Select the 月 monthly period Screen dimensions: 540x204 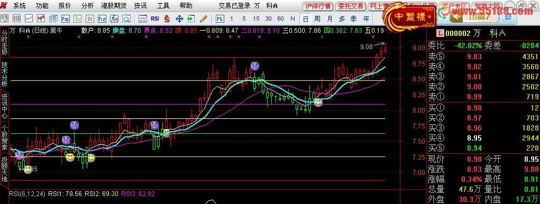330,18
